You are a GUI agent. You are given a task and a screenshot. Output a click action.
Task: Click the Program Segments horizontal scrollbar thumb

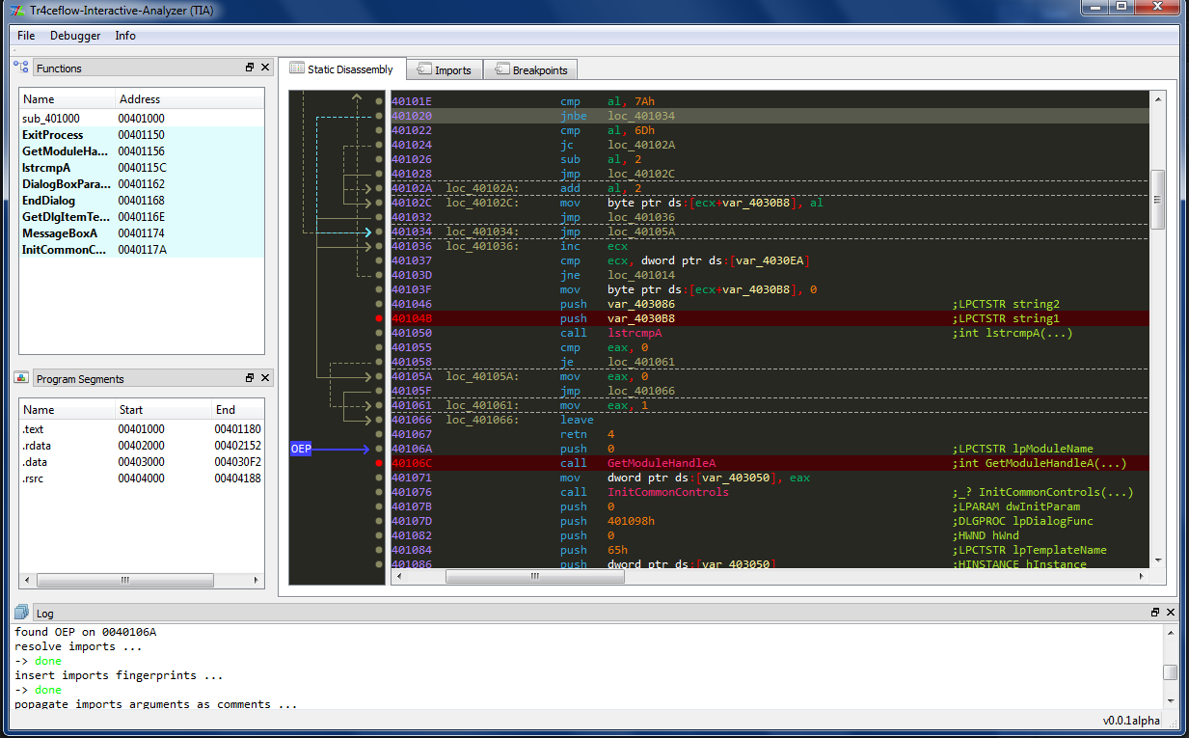[x=124, y=581]
